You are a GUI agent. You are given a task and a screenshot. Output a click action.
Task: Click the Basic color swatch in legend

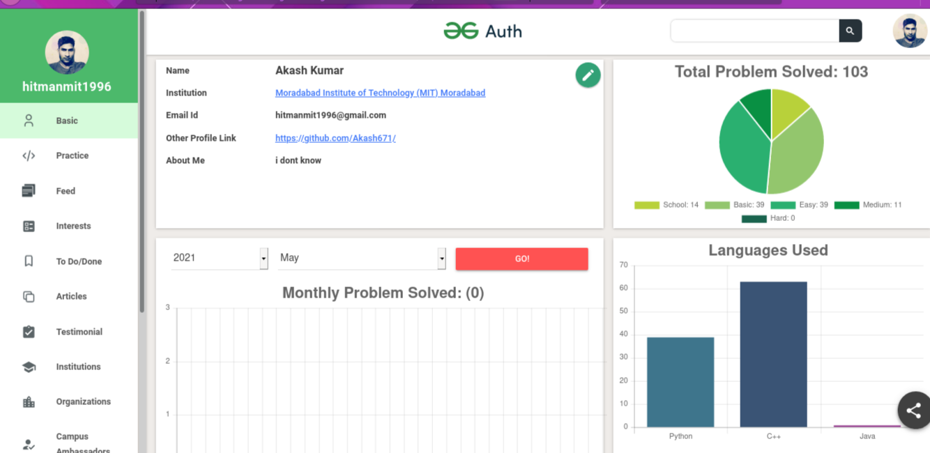[x=717, y=205]
